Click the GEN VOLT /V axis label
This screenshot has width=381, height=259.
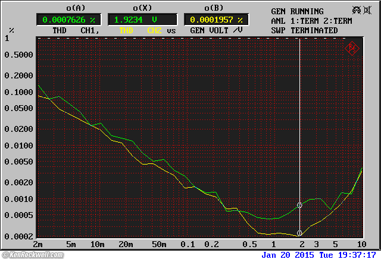tap(214, 30)
